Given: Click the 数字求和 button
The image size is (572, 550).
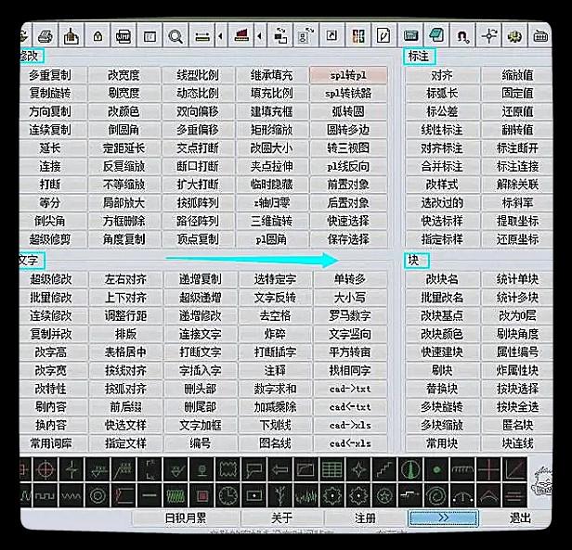Looking at the screenshot, I should click(x=275, y=389).
